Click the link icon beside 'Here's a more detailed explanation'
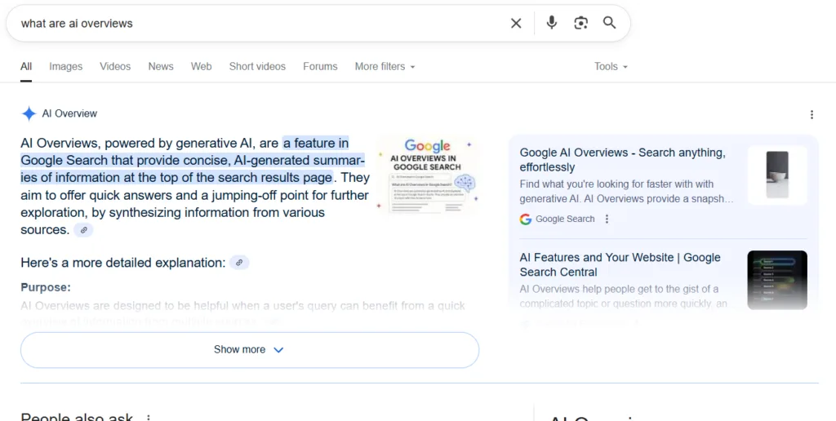836x421 pixels. pos(239,263)
